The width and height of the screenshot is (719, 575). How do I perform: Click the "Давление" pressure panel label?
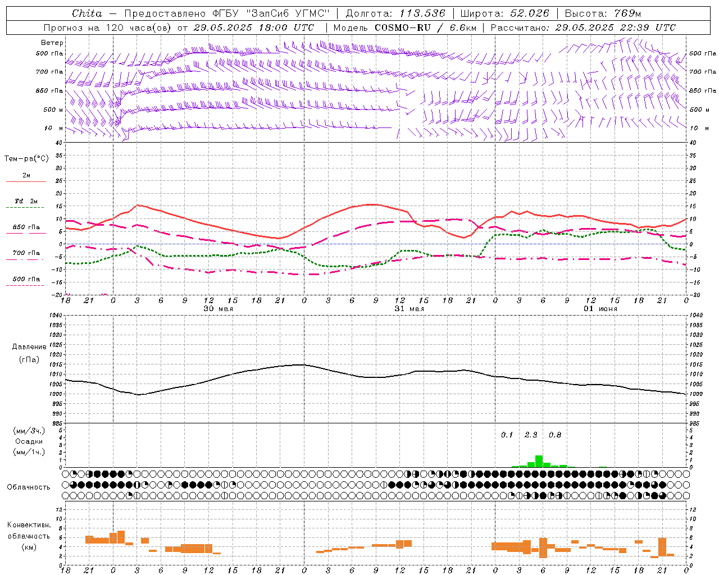tap(29, 347)
